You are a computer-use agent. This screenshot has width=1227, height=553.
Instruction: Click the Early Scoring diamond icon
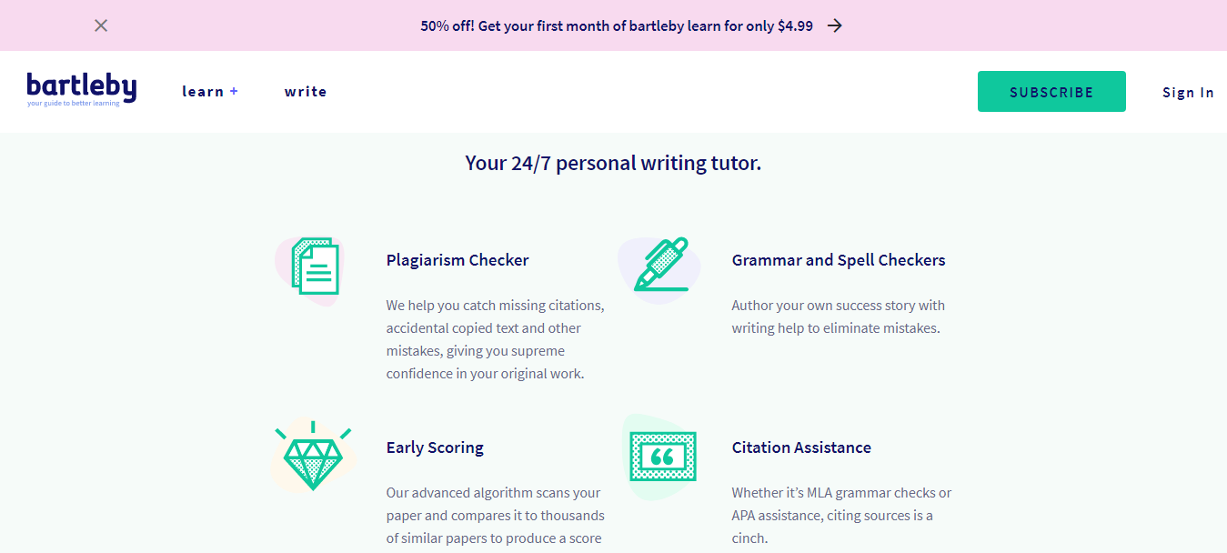(x=313, y=457)
